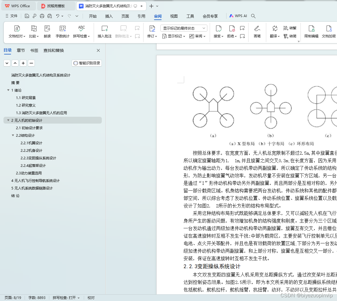The image size is (337, 301).
Task: Switch to the 书签 panel tab
Action: coord(34,50)
